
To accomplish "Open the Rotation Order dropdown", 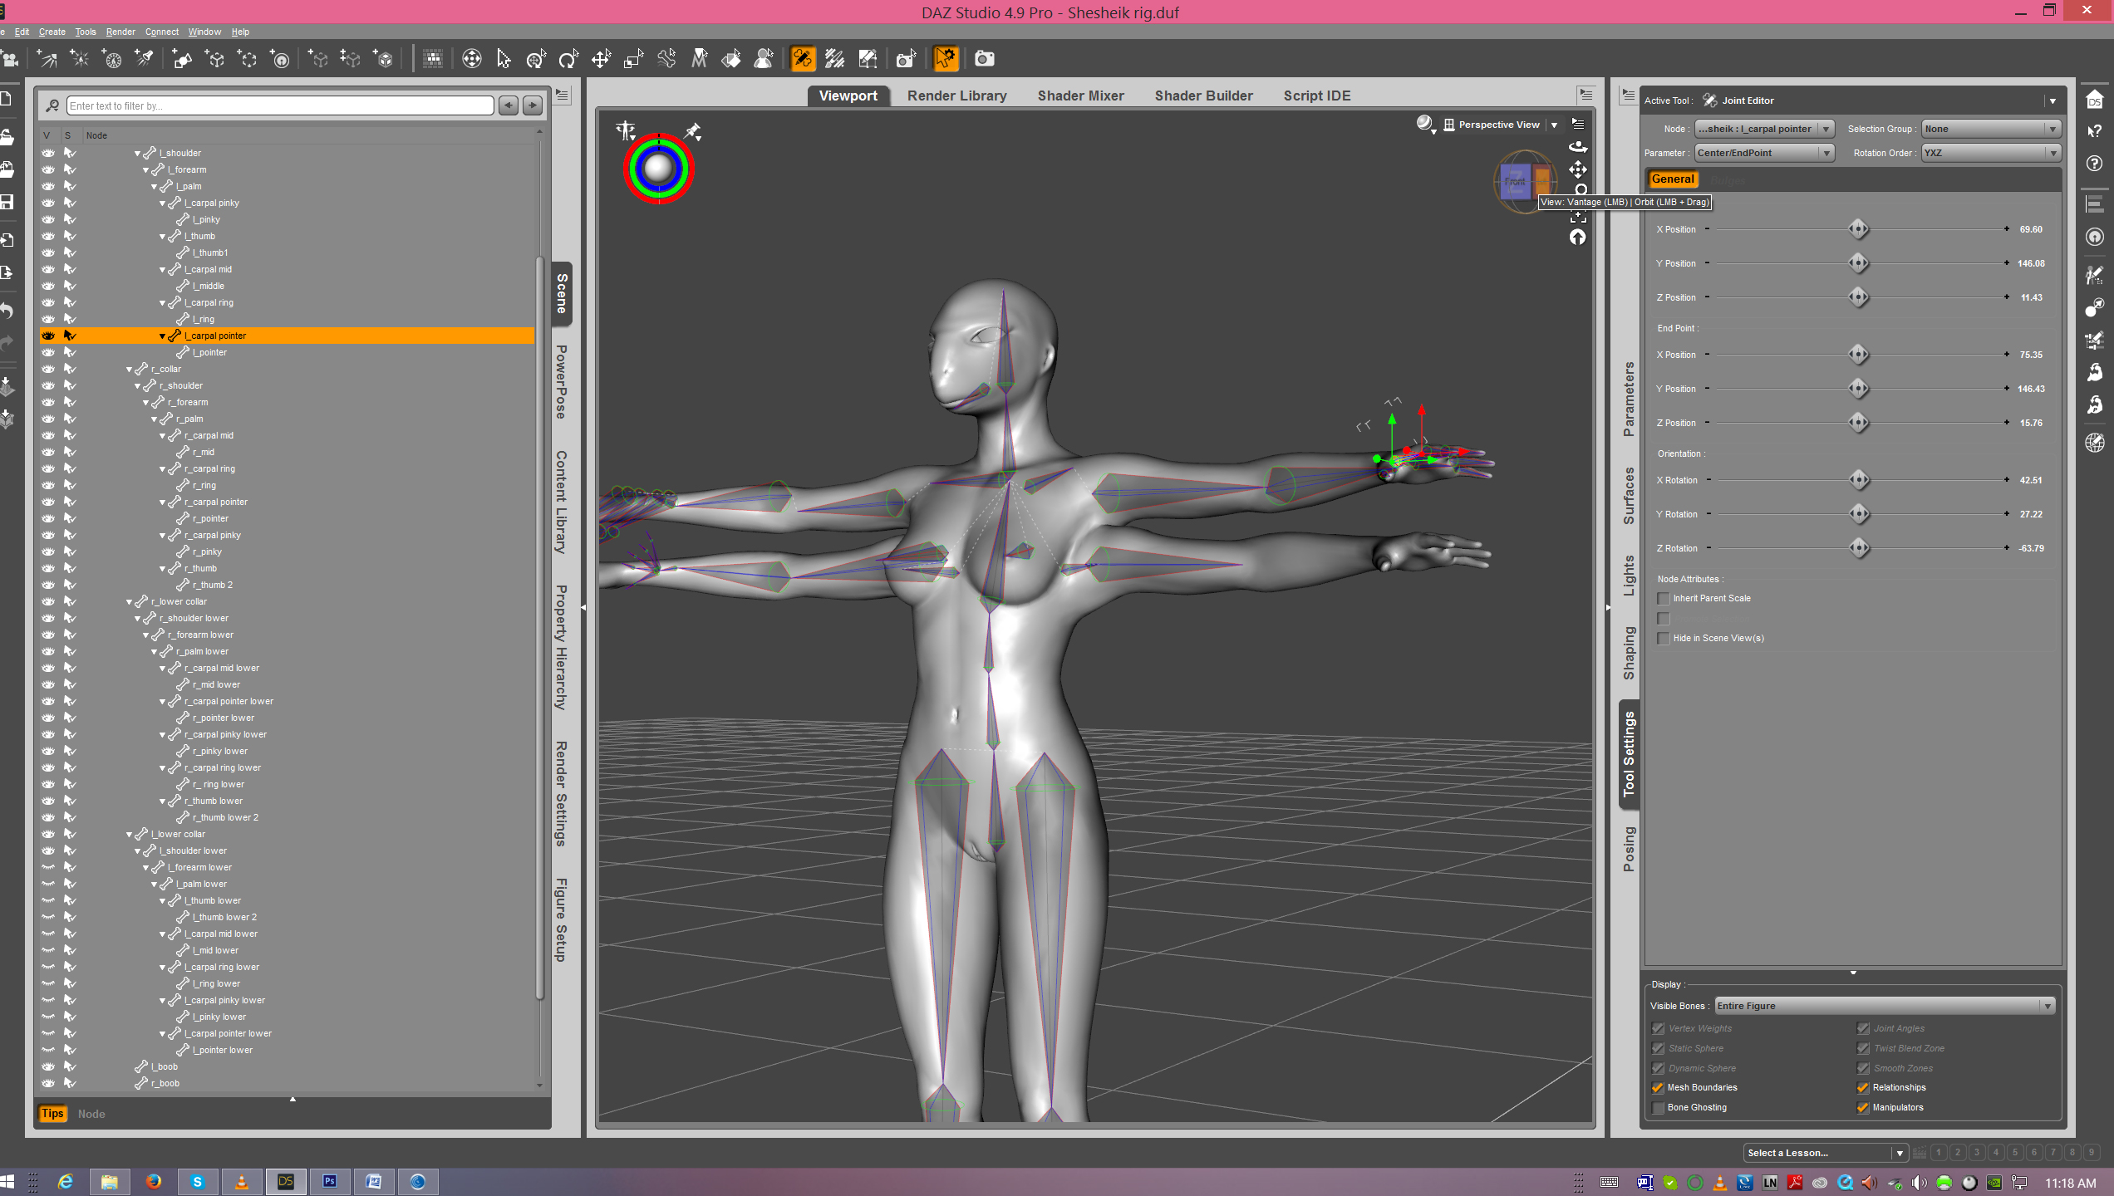I will click(x=1991, y=153).
